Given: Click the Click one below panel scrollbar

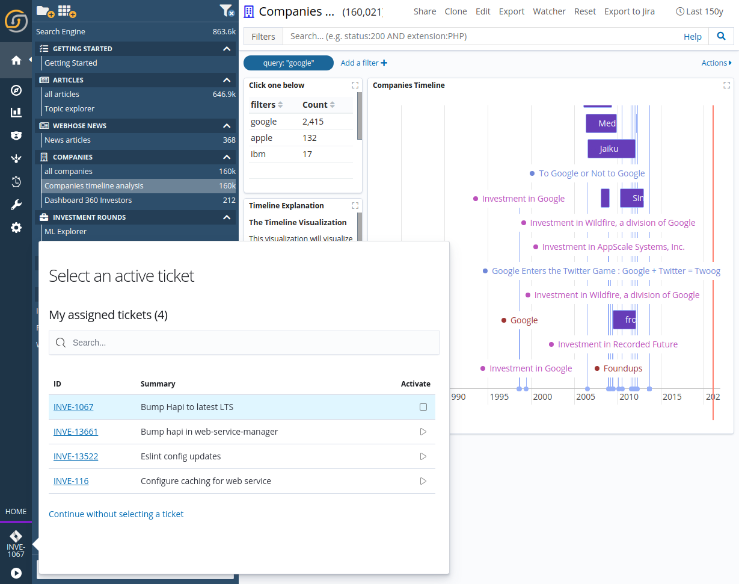Looking at the screenshot, I should (x=360, y=116).
